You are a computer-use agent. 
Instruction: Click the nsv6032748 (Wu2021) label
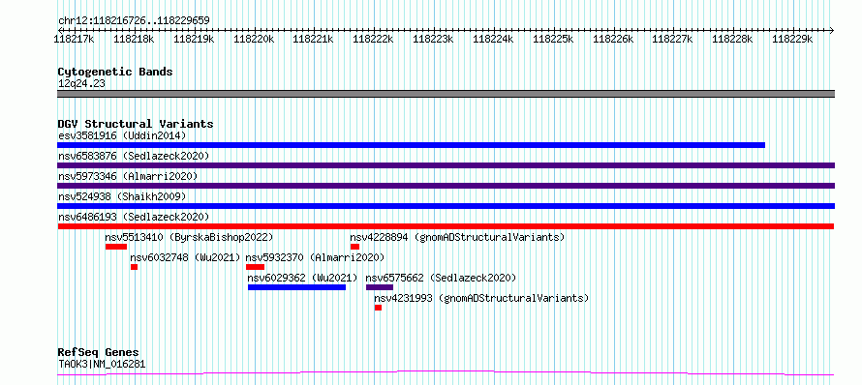coord(185,257)
